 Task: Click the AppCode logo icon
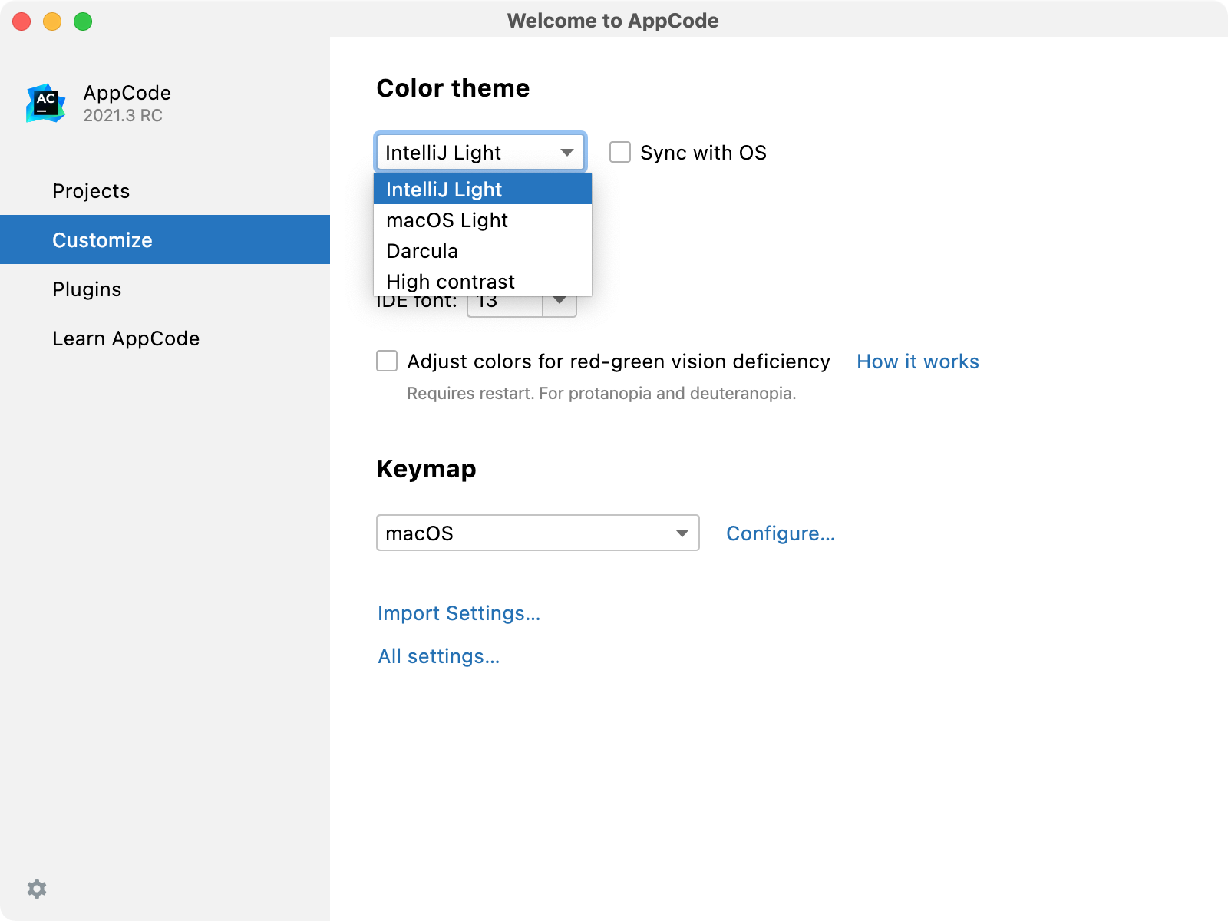pos(45,104)
